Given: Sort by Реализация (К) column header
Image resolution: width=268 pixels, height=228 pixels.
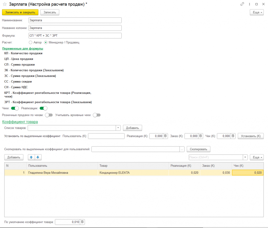Looking at the screenshot, I should 185,166.
